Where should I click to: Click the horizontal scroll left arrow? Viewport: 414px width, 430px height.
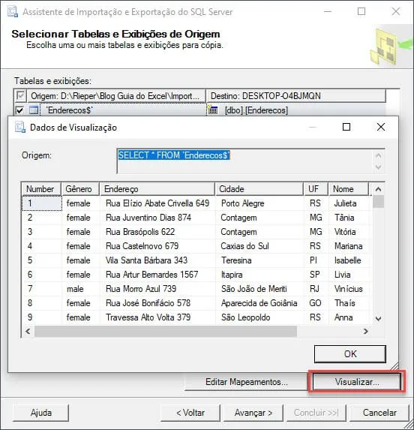(28, 331)
